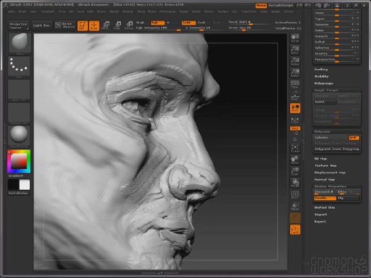Click the right-shelf Scale view icon

click(x=295, y=171)
